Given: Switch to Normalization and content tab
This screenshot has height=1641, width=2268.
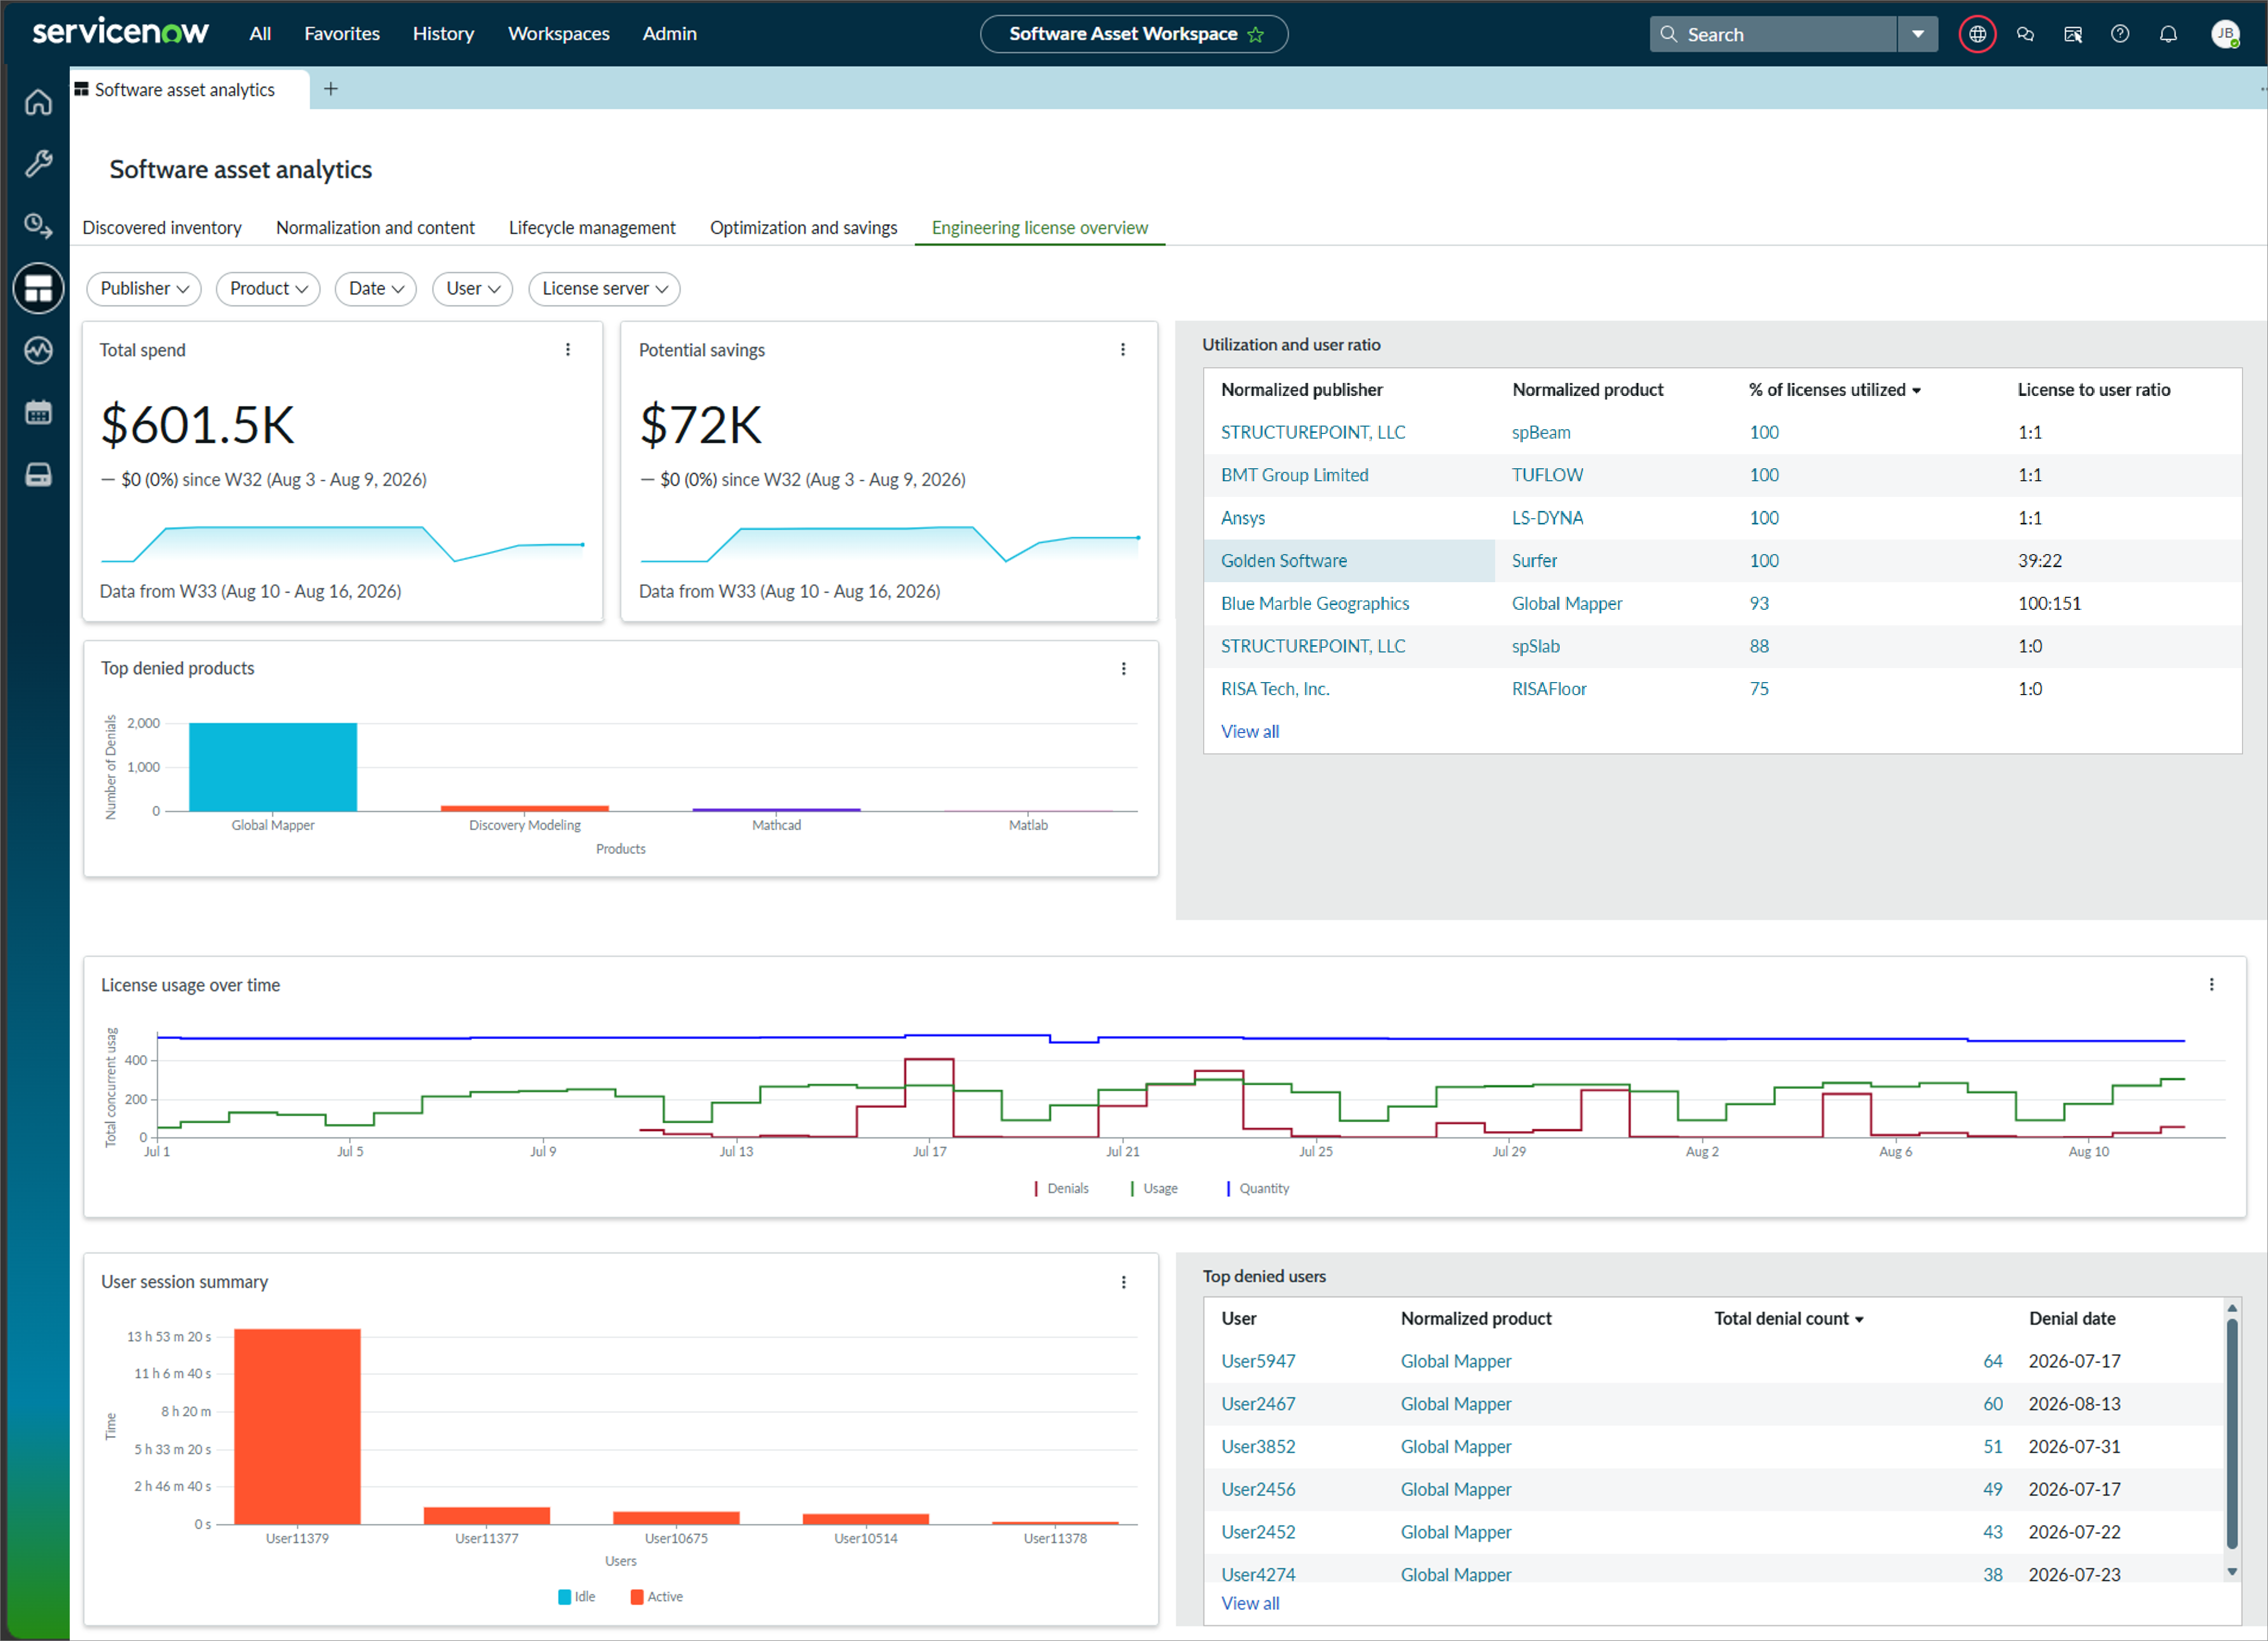Looking at the screenshot, I should (x=375, y=227).
